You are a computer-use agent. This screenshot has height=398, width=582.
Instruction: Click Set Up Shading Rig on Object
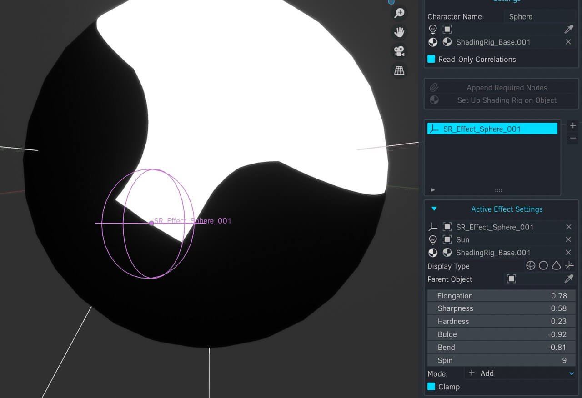coord(501,100)
